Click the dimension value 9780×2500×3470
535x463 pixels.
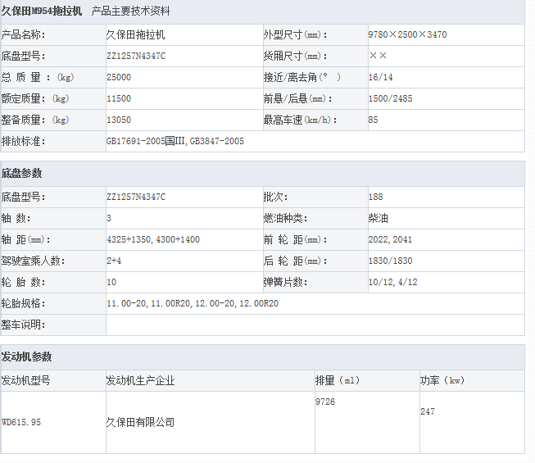(x=407, y=34)
